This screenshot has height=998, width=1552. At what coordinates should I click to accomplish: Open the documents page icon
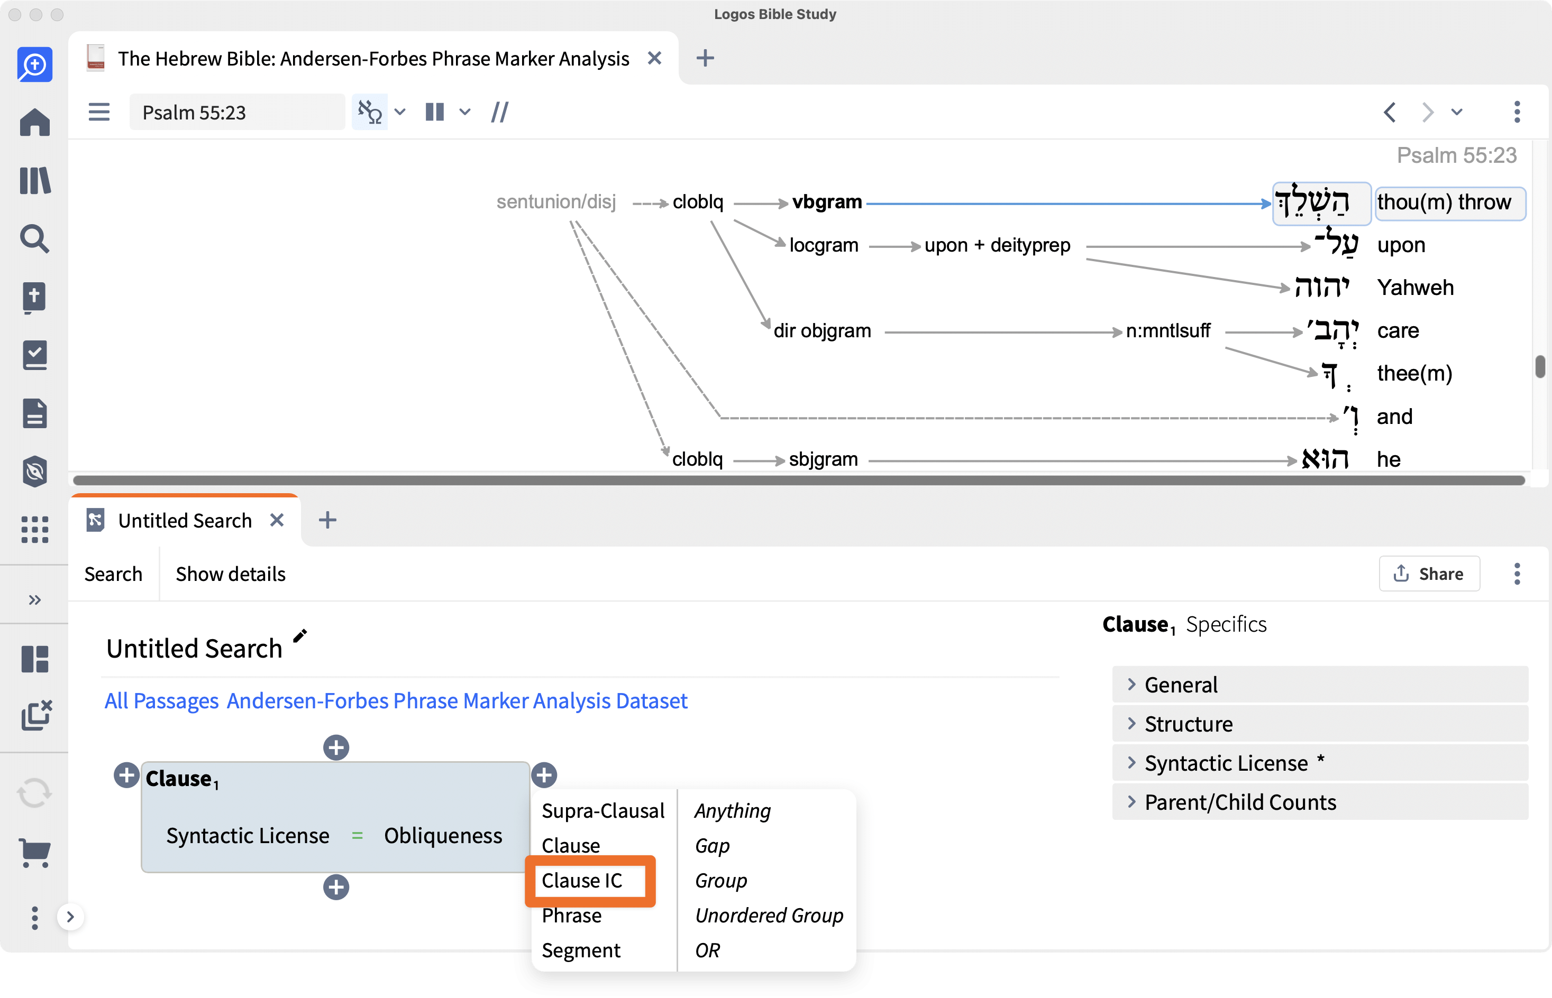[34, 413]
